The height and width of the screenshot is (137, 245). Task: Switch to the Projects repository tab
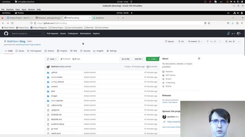coord(62,51)
